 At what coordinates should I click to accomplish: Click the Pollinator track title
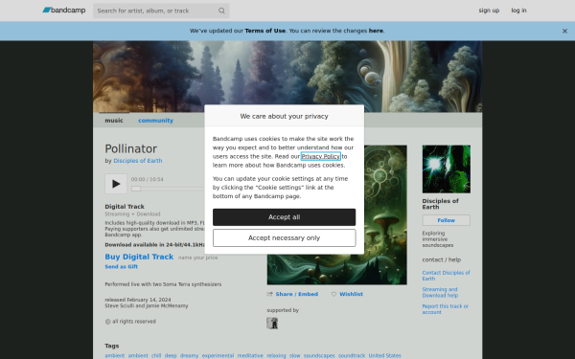[x=131, y=148]
